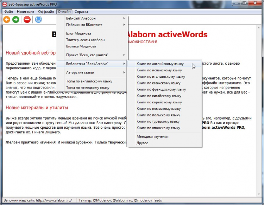Open the Файл menu

click(8, 12)
